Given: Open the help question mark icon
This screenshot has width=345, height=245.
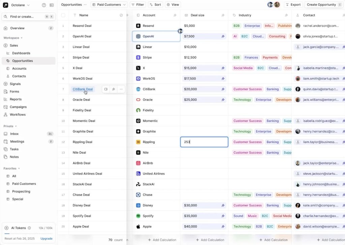Looking at the screenshot, I should pyautogui.click(x=44, y=5).
